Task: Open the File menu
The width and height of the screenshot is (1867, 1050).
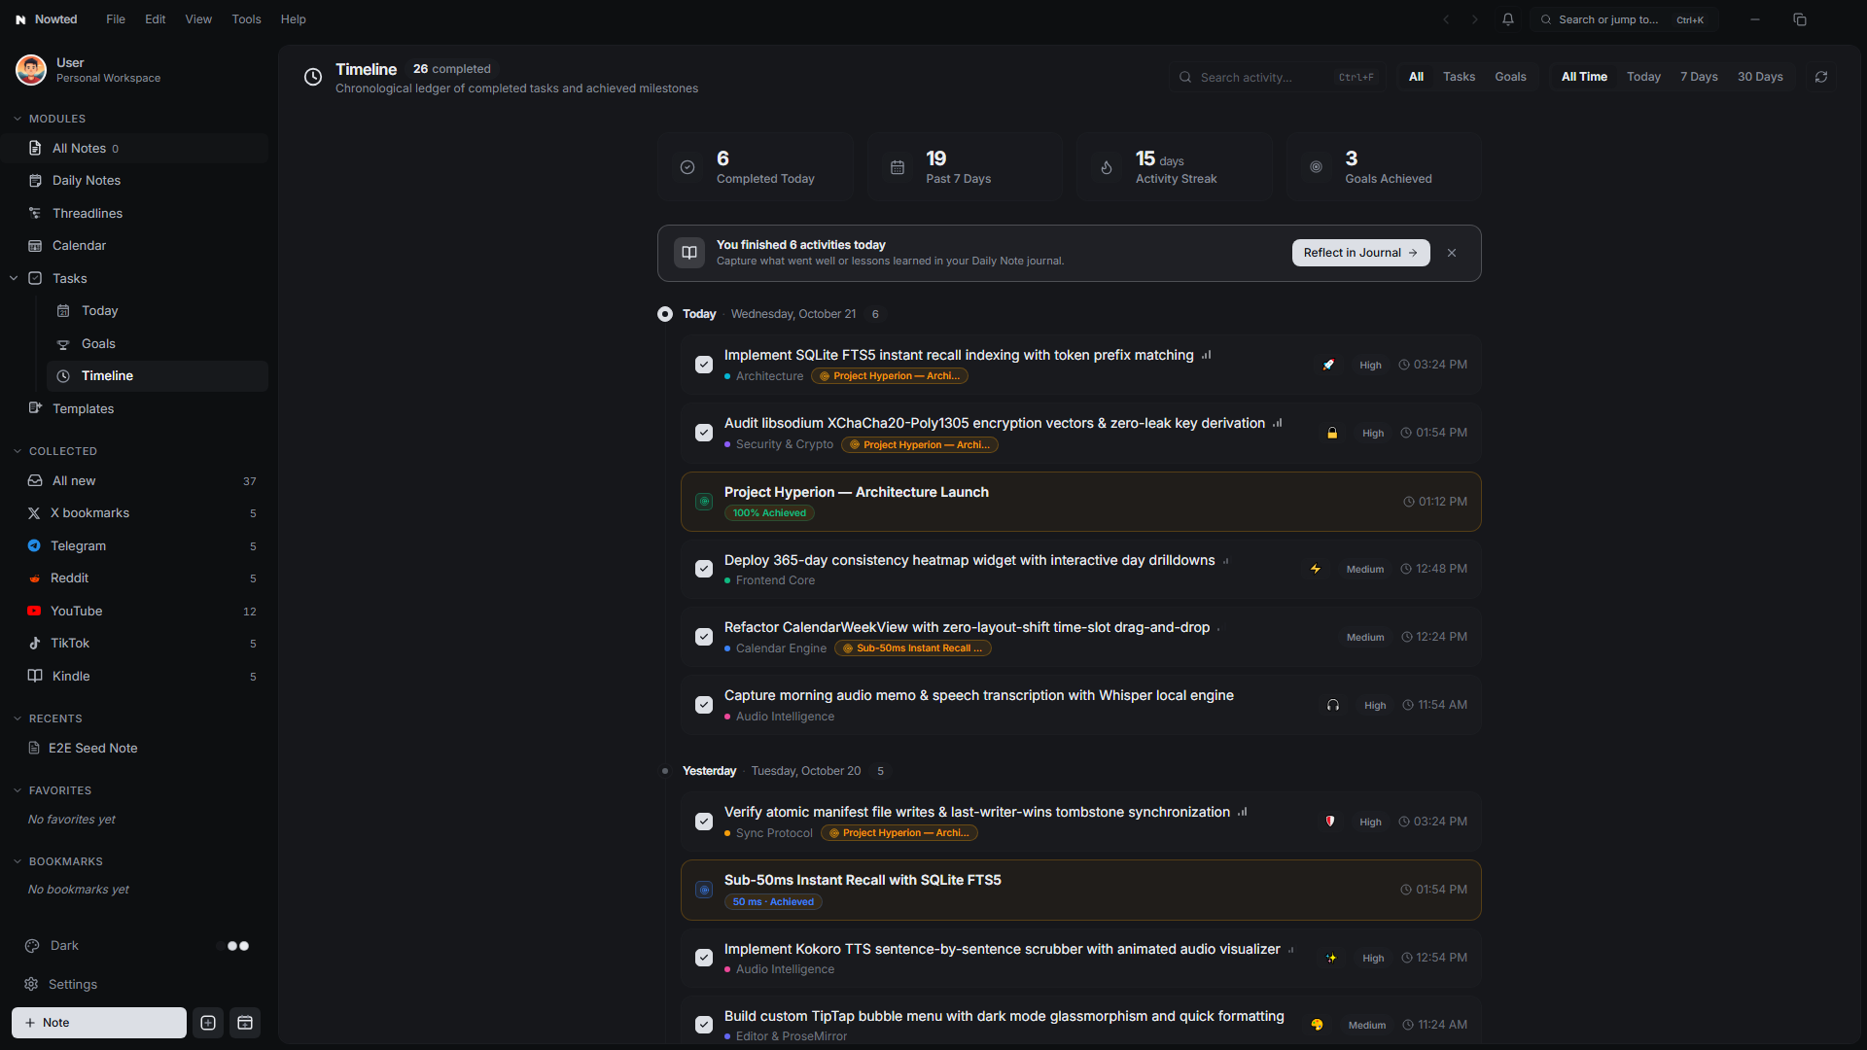Action: (x=116, y=19)
